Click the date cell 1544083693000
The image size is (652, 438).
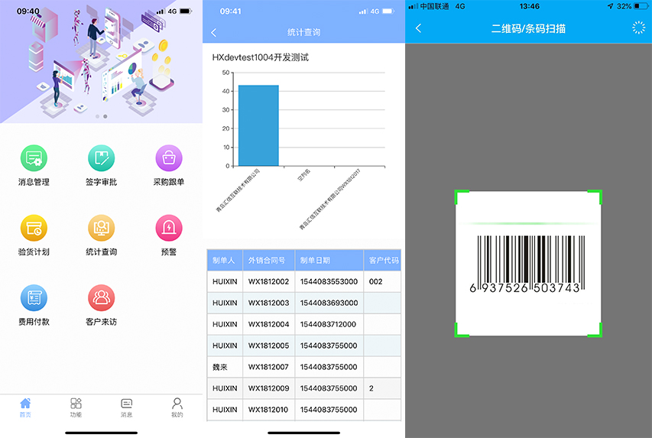coord(329,303)
